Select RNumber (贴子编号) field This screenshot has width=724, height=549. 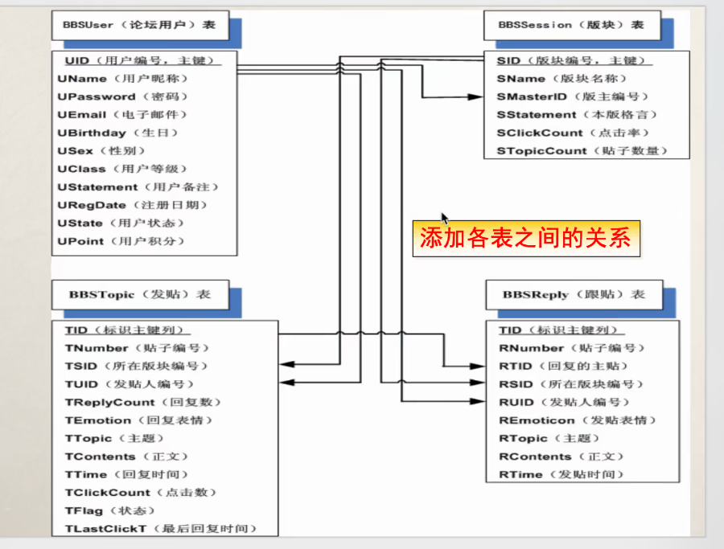point(572,348)
